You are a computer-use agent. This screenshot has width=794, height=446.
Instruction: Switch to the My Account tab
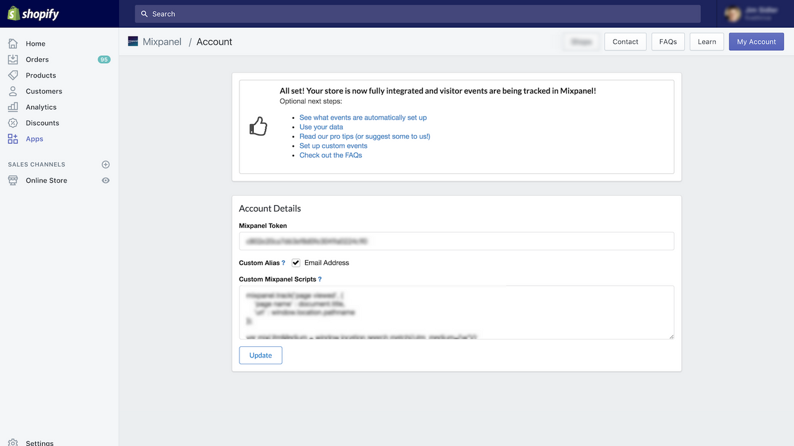pos(756,42)
